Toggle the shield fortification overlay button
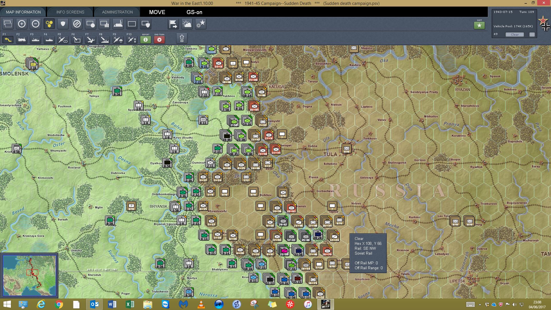Screen dimensions: 551x310 63,24
